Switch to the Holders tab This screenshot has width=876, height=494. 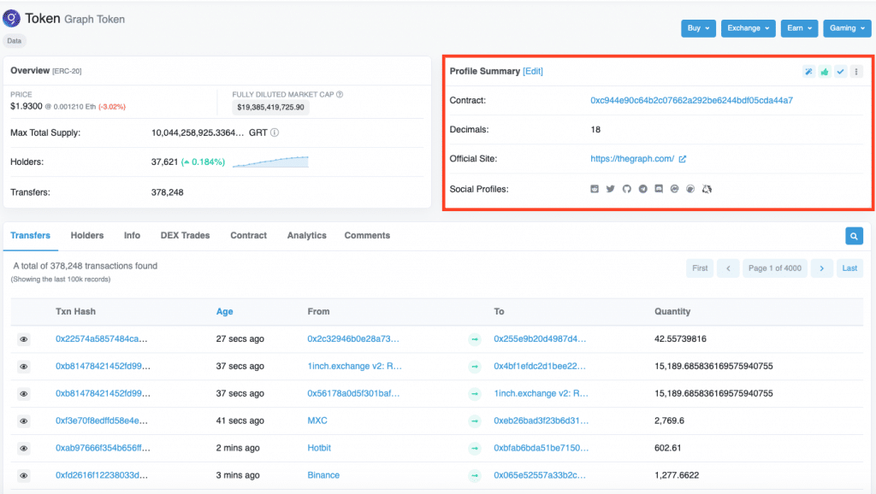87,236
